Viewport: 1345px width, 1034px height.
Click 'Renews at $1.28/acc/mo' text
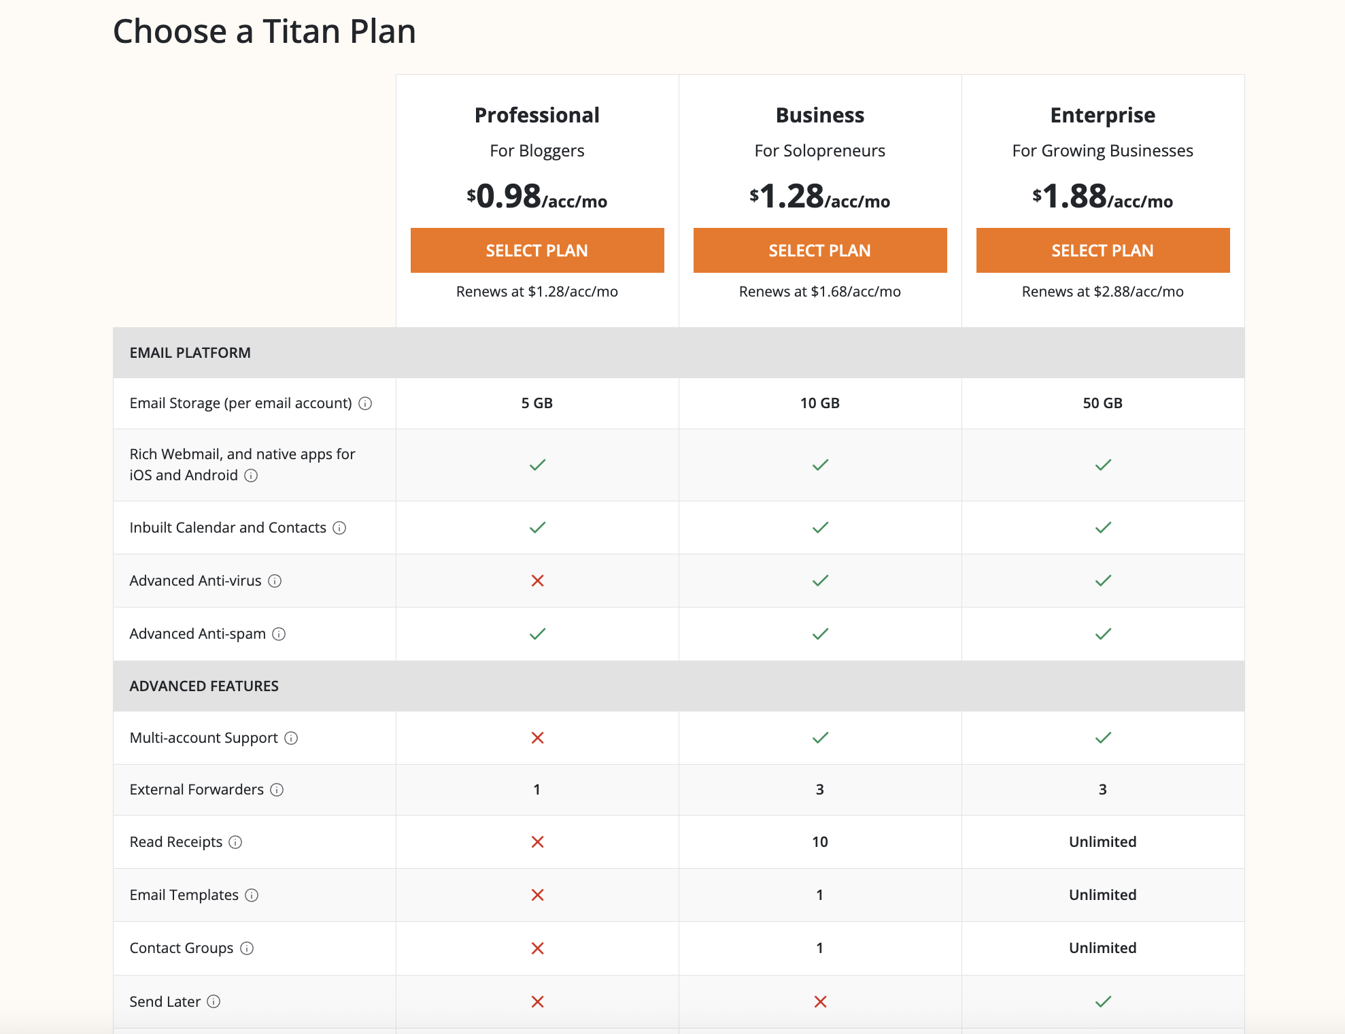pos(537,291)
